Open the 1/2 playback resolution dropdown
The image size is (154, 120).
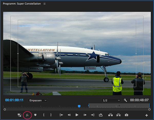(111, 100)
